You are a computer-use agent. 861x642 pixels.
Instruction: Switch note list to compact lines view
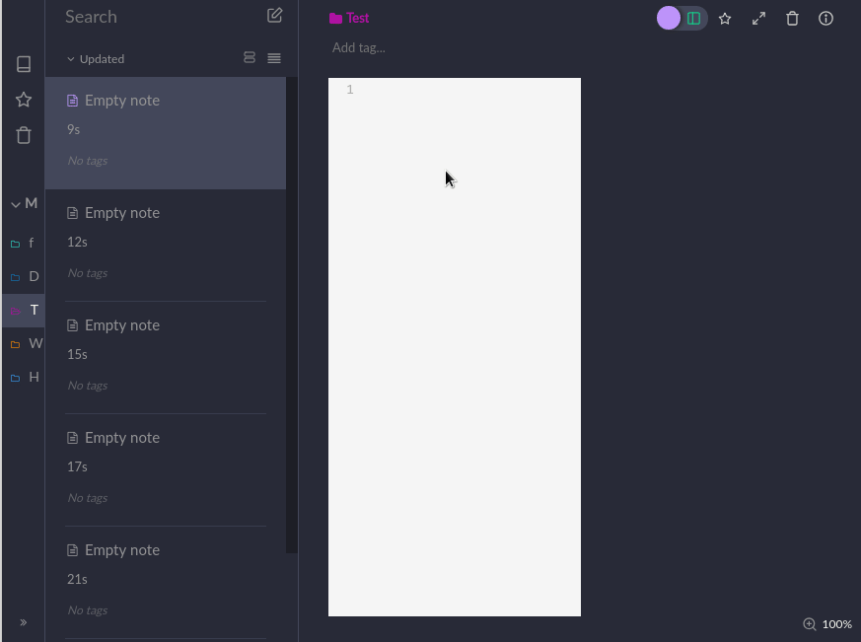coord(274,58)
